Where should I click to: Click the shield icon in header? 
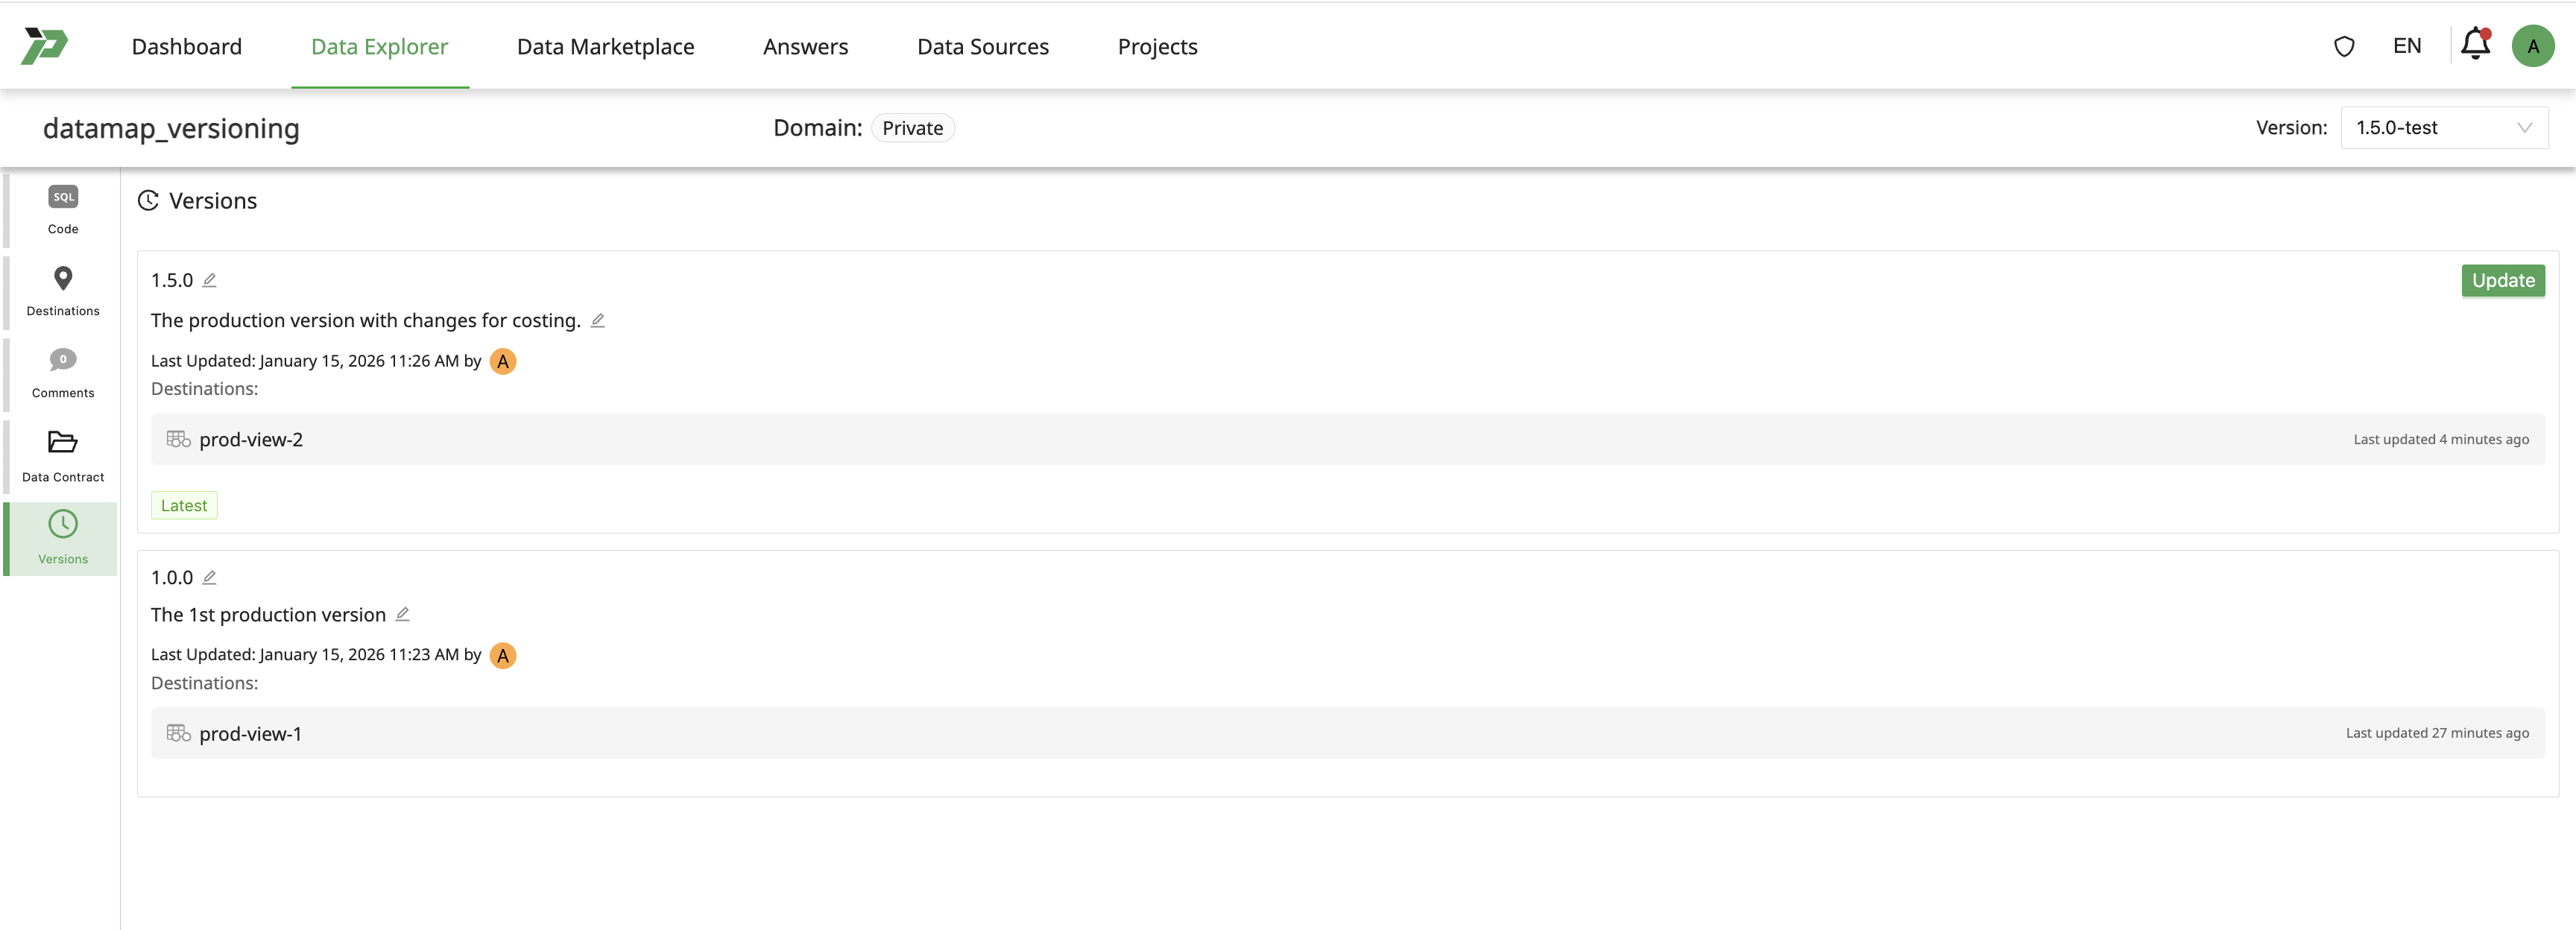tap(2343, 46)
